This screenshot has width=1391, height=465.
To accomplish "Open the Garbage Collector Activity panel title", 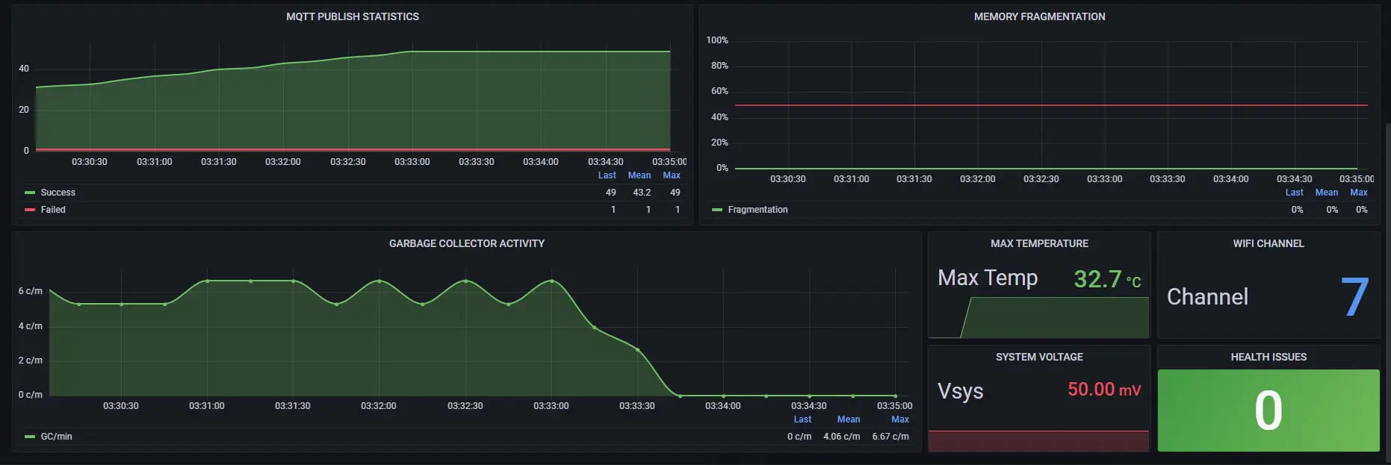I will click(x=467, y=243).
